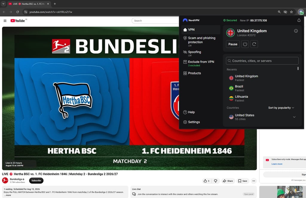Subscribe to the Bundesliga channel
The width and height of the screenshot is (306, 198).
tap(36, 181)
